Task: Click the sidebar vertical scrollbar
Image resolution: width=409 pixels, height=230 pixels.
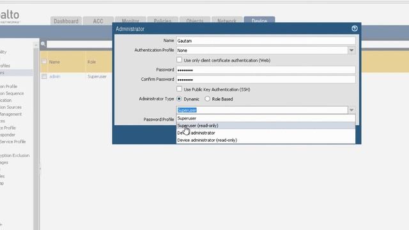Action: 36,135
